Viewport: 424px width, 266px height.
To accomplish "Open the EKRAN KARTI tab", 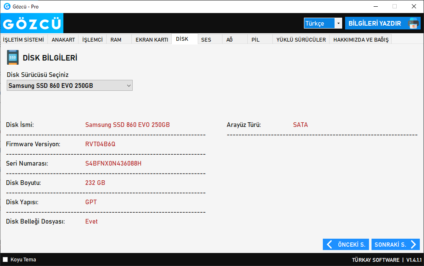I will point(152,40).
